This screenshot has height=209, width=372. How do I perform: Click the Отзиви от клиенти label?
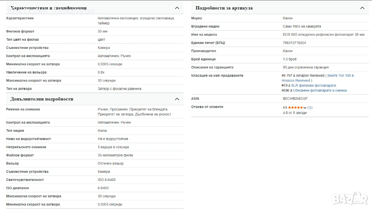(207, 107)
